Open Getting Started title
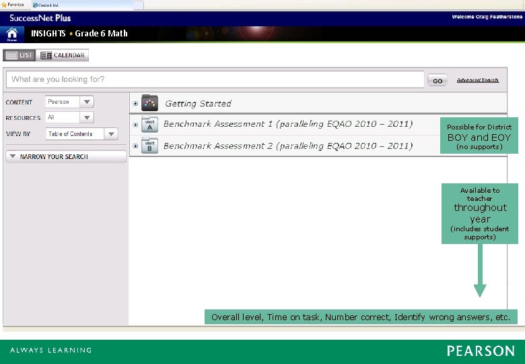 tap(198, 104)
